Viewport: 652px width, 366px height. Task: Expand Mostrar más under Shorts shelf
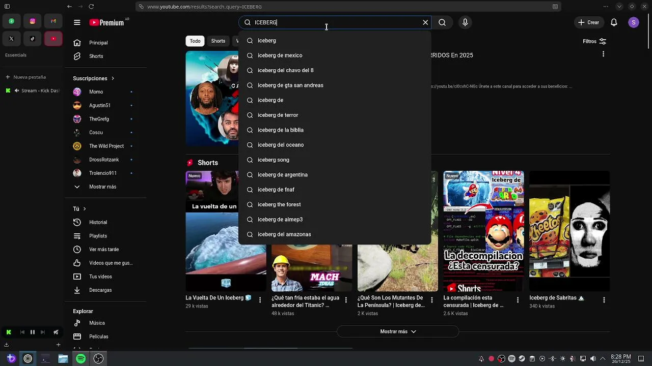(x=398, y=331)
